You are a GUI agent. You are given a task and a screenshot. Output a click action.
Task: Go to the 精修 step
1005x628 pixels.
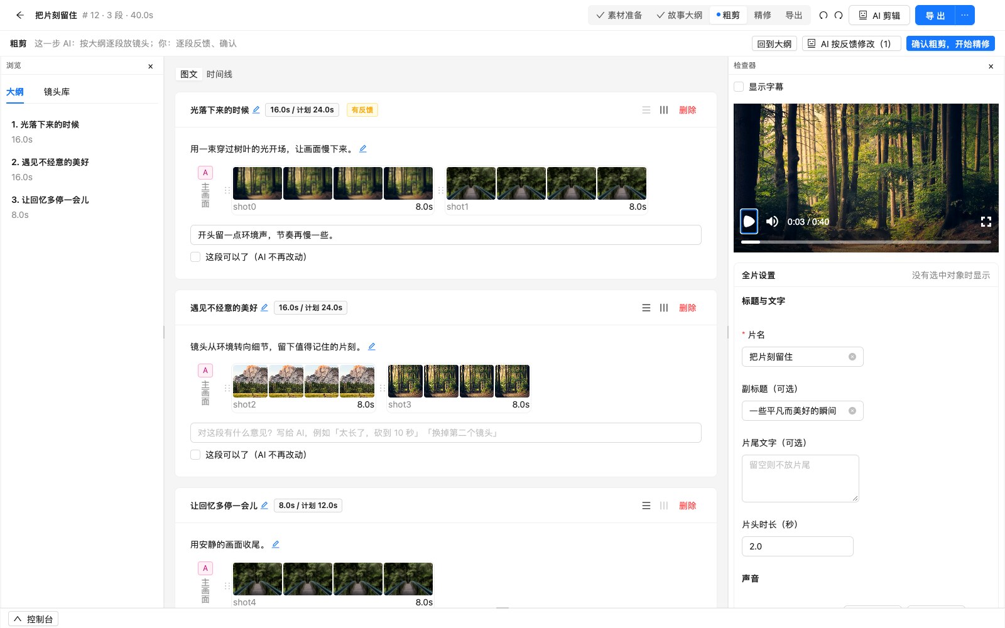(x=763, y=15)
